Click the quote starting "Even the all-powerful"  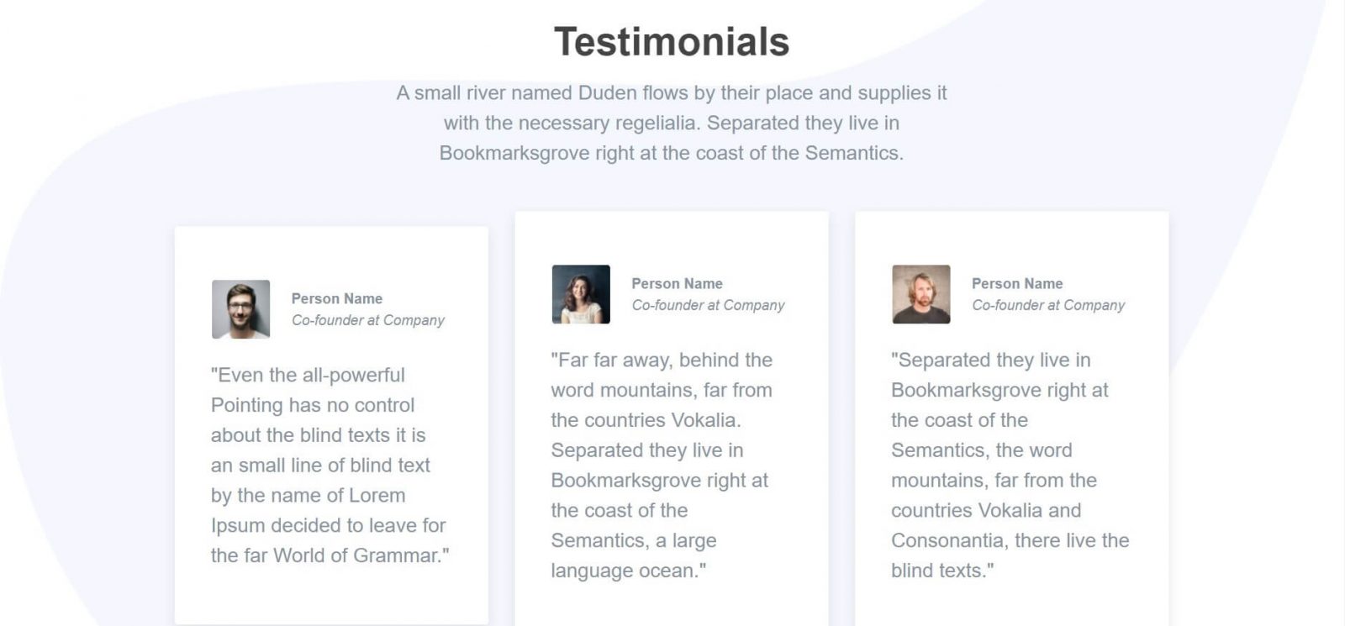pos(330,465)
